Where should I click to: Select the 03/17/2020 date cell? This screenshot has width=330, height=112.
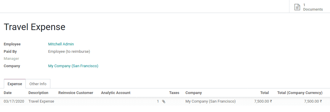point(14,101)
